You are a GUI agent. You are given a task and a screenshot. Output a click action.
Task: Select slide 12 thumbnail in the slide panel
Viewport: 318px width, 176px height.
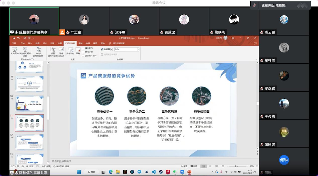[30, 142]
